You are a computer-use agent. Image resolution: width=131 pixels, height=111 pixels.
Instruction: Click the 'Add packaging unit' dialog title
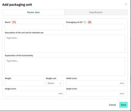coord(17,5)
